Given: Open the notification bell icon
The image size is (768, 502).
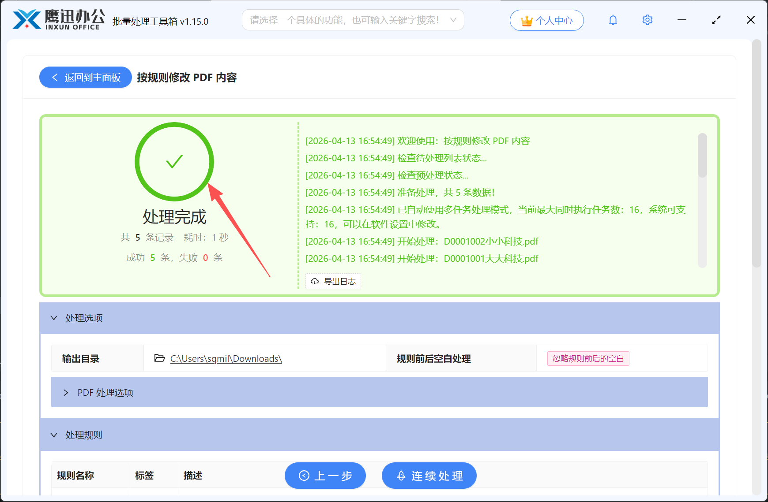Looking at the screenshot, I should 613,20.
